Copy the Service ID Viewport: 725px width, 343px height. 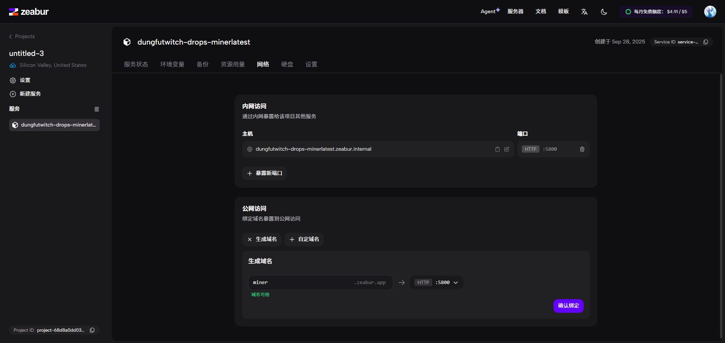tap(705, 42)
